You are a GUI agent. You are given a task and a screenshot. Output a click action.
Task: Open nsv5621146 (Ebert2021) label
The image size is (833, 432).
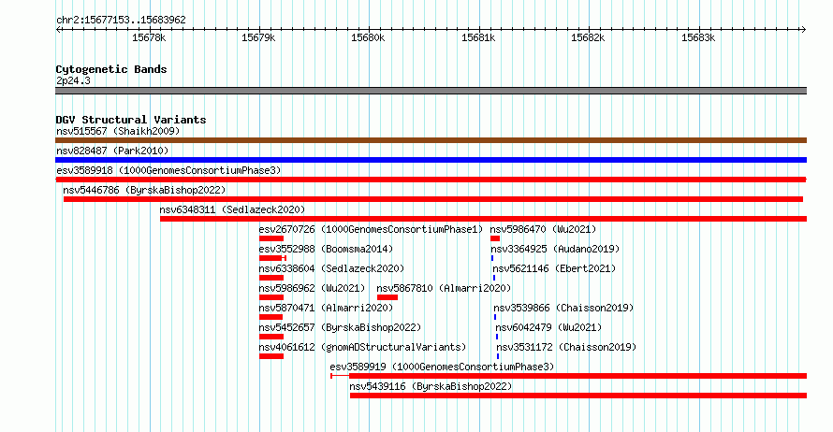coord(554,268)
